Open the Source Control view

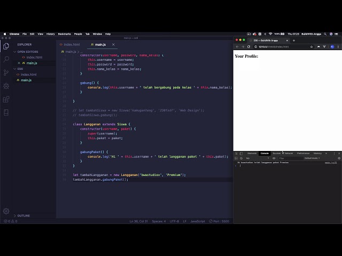(6, 73)
